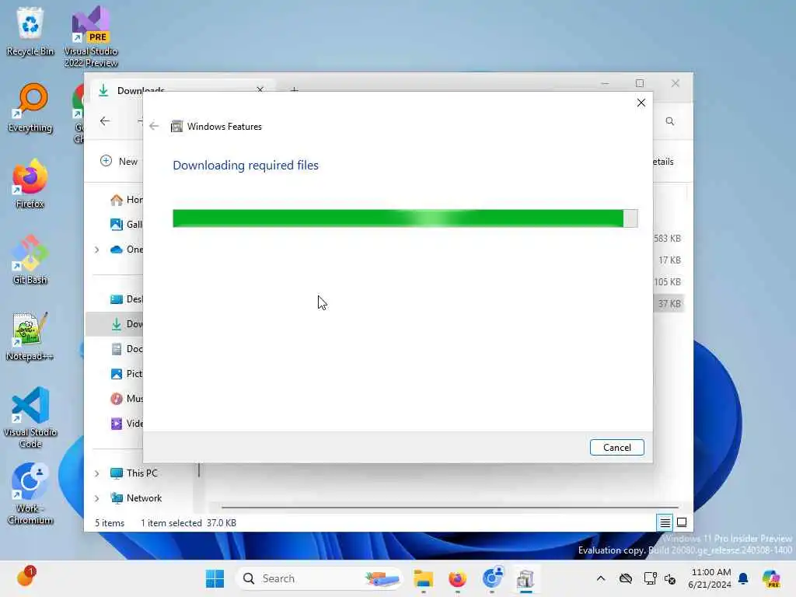Click the green download progress bar
796x597 pixels.
pos(405,218)
